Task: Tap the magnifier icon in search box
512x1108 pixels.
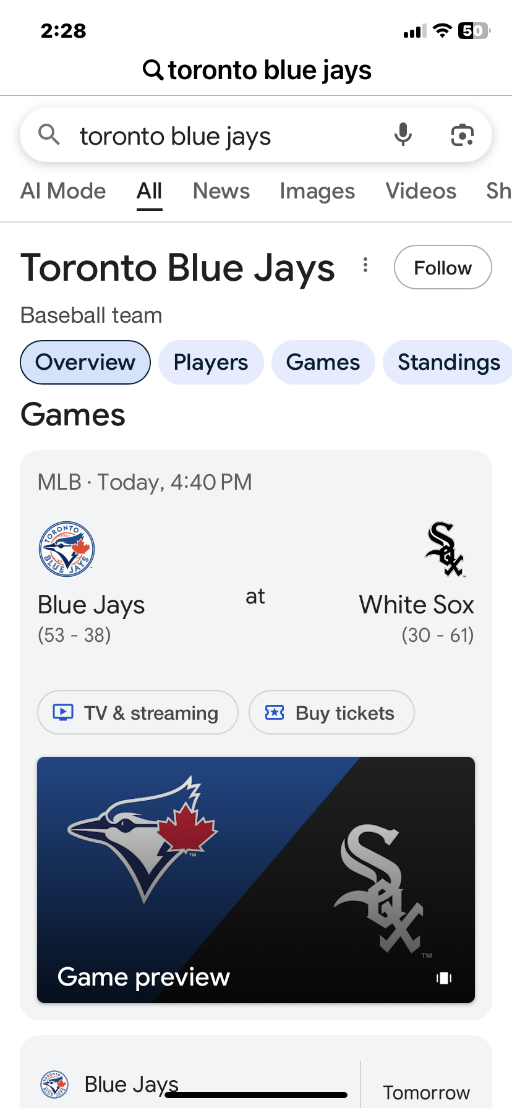Action: [49, 134]
